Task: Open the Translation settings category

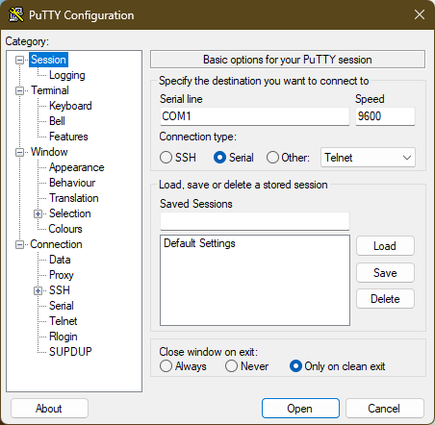Action: pyautogui.click(x=74, y=198)
